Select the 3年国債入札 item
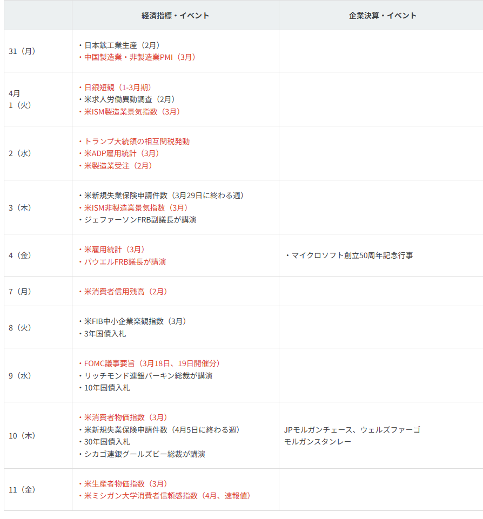Viewport: 483px width, 519px height. tap(105, 334)
